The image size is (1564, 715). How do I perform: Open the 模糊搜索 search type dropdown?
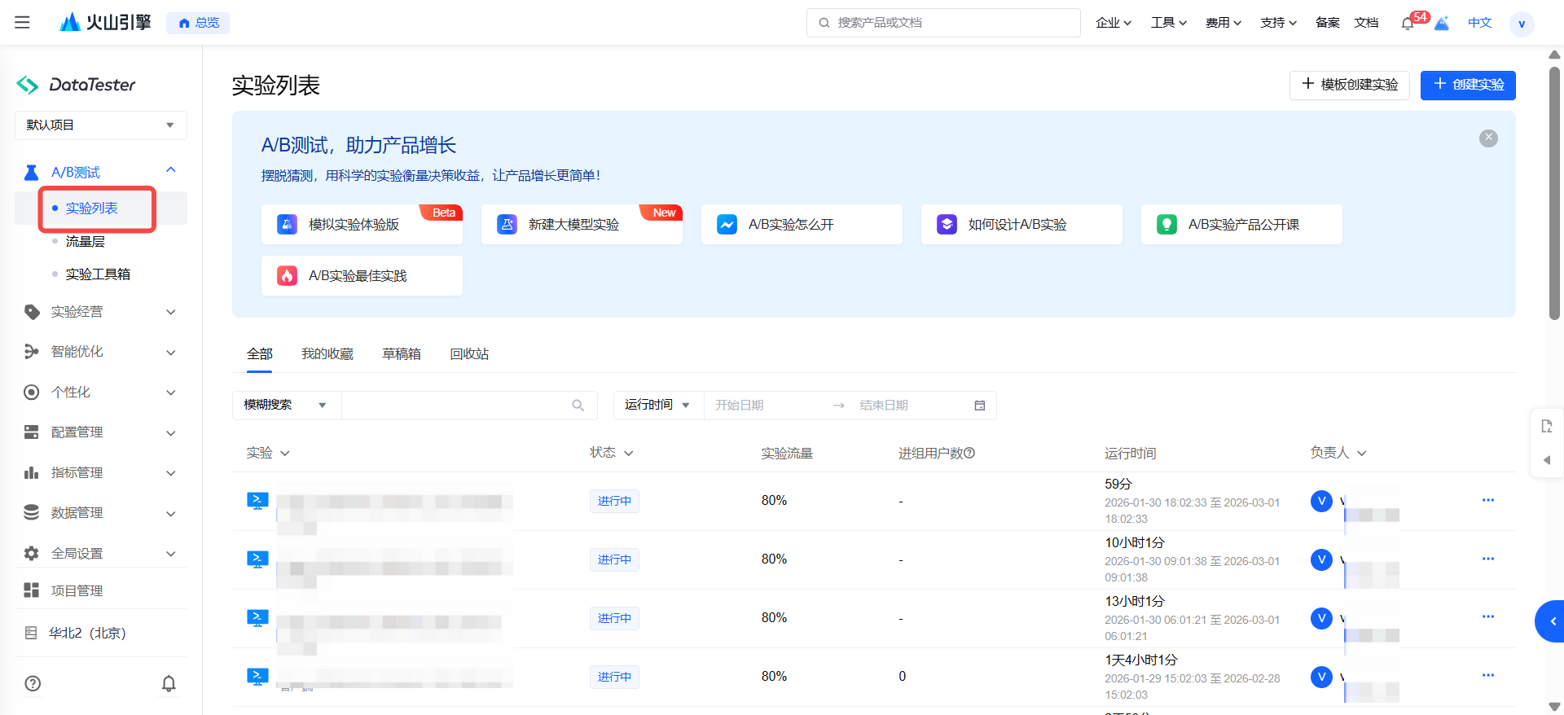point(286,406)
